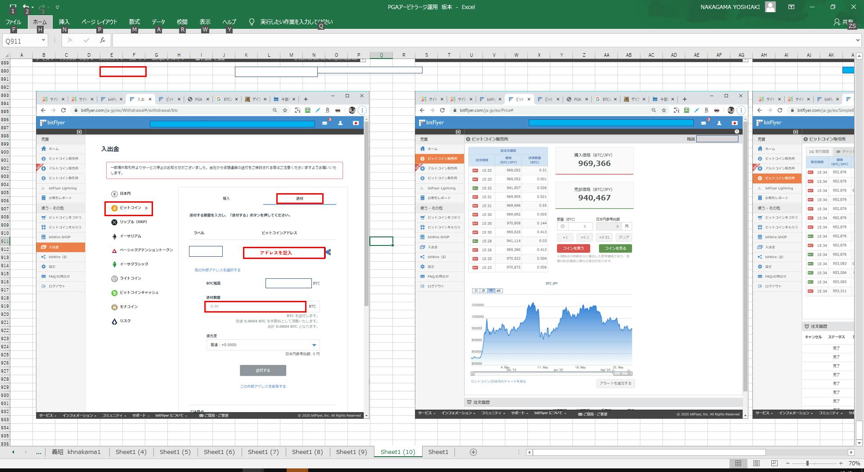Click the 送付数量 amount input field
This screenshot has height=472, width=864.
[256, 306]
